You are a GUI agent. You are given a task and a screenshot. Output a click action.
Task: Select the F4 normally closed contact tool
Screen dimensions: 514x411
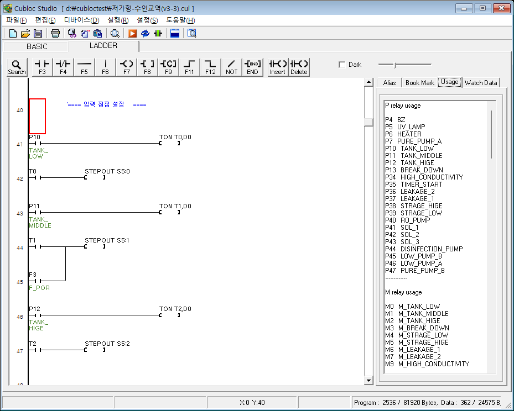pyautogui.click(x=63, y=67)
